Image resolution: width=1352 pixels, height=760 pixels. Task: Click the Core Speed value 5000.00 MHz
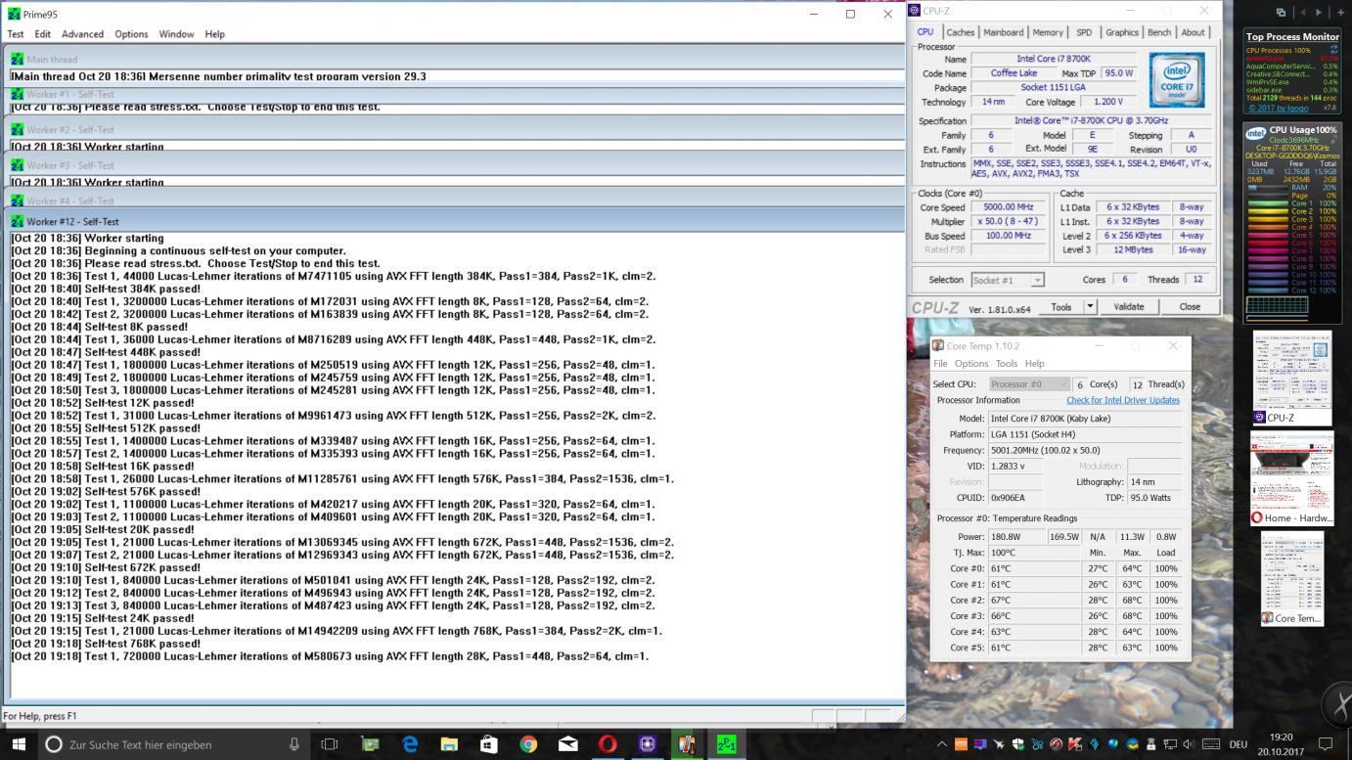[1008, 207]
